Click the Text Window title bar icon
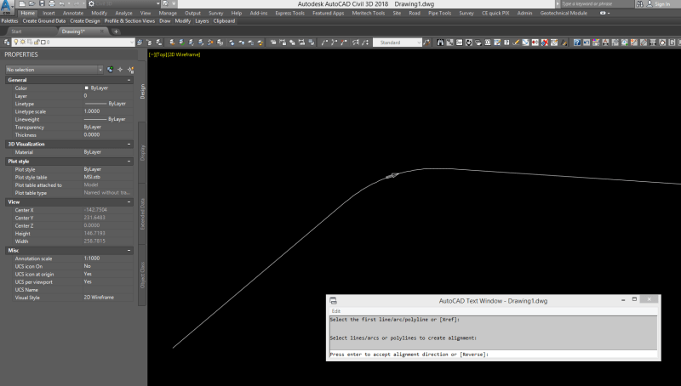The height and width of the screenshot is (386, 681). (333, 301)
